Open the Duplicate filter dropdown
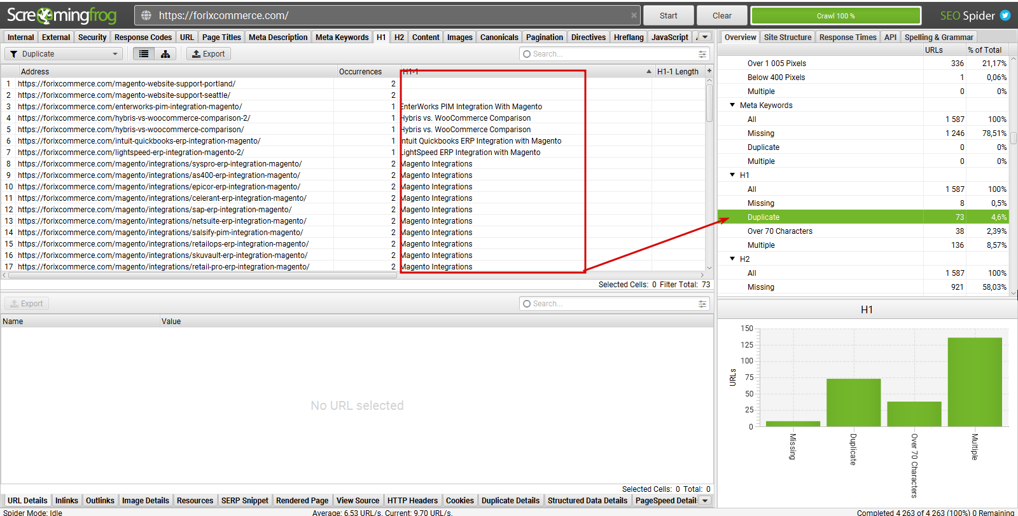This screenshot has width=1018, height=516. 64,54
